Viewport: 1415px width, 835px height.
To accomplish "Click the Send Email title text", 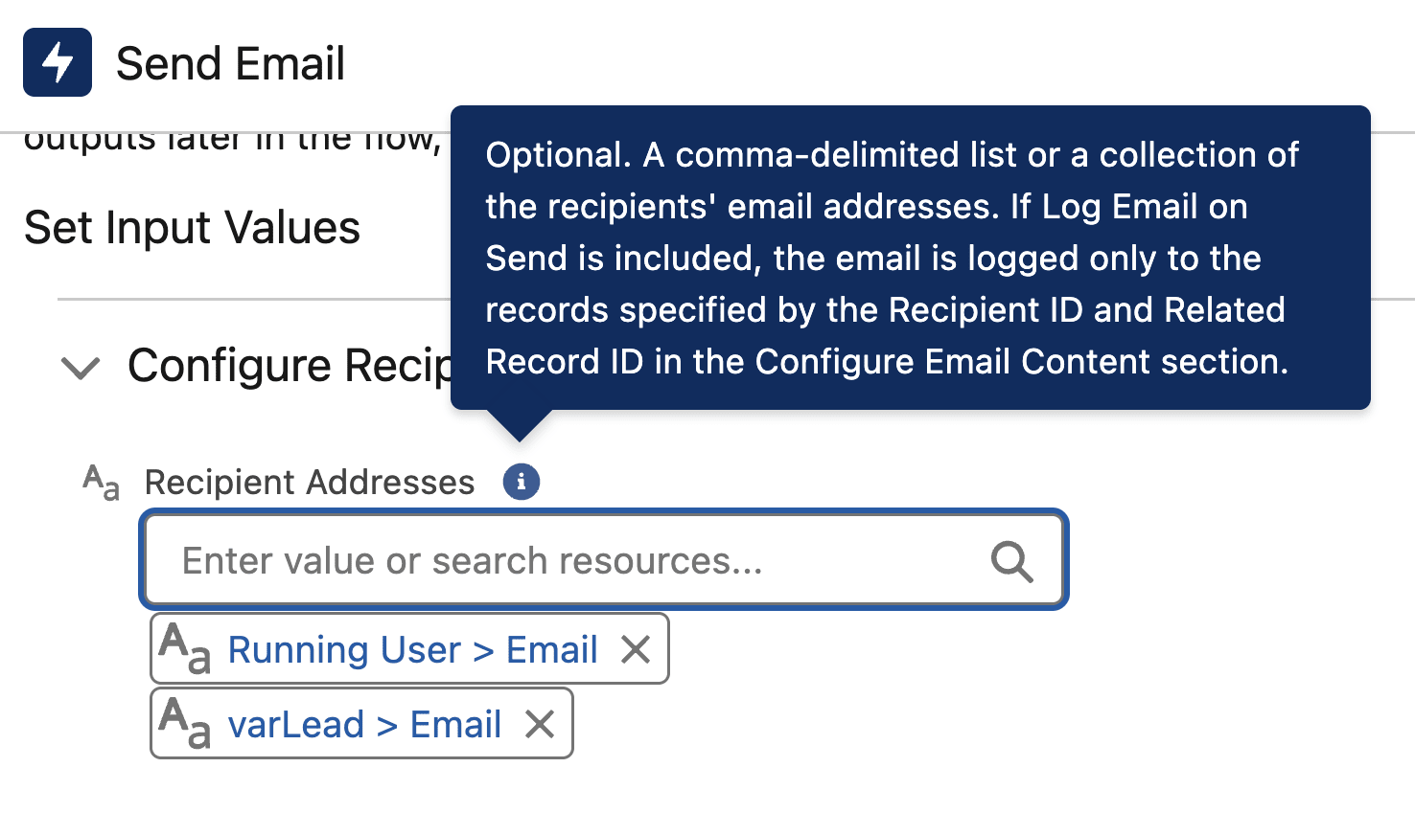I will pos(230,64).
